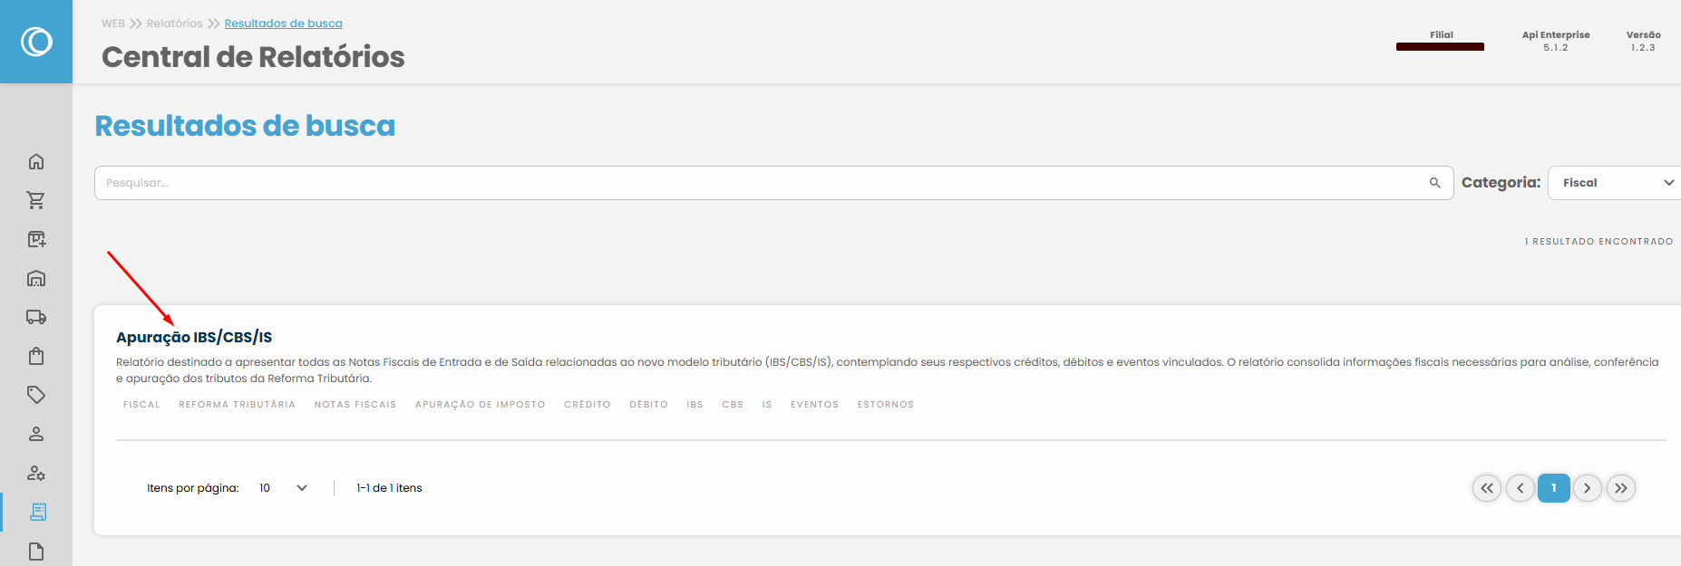Click the app logo at top-left
Viewport: 1681px width, 566px height.
point(36,42)
